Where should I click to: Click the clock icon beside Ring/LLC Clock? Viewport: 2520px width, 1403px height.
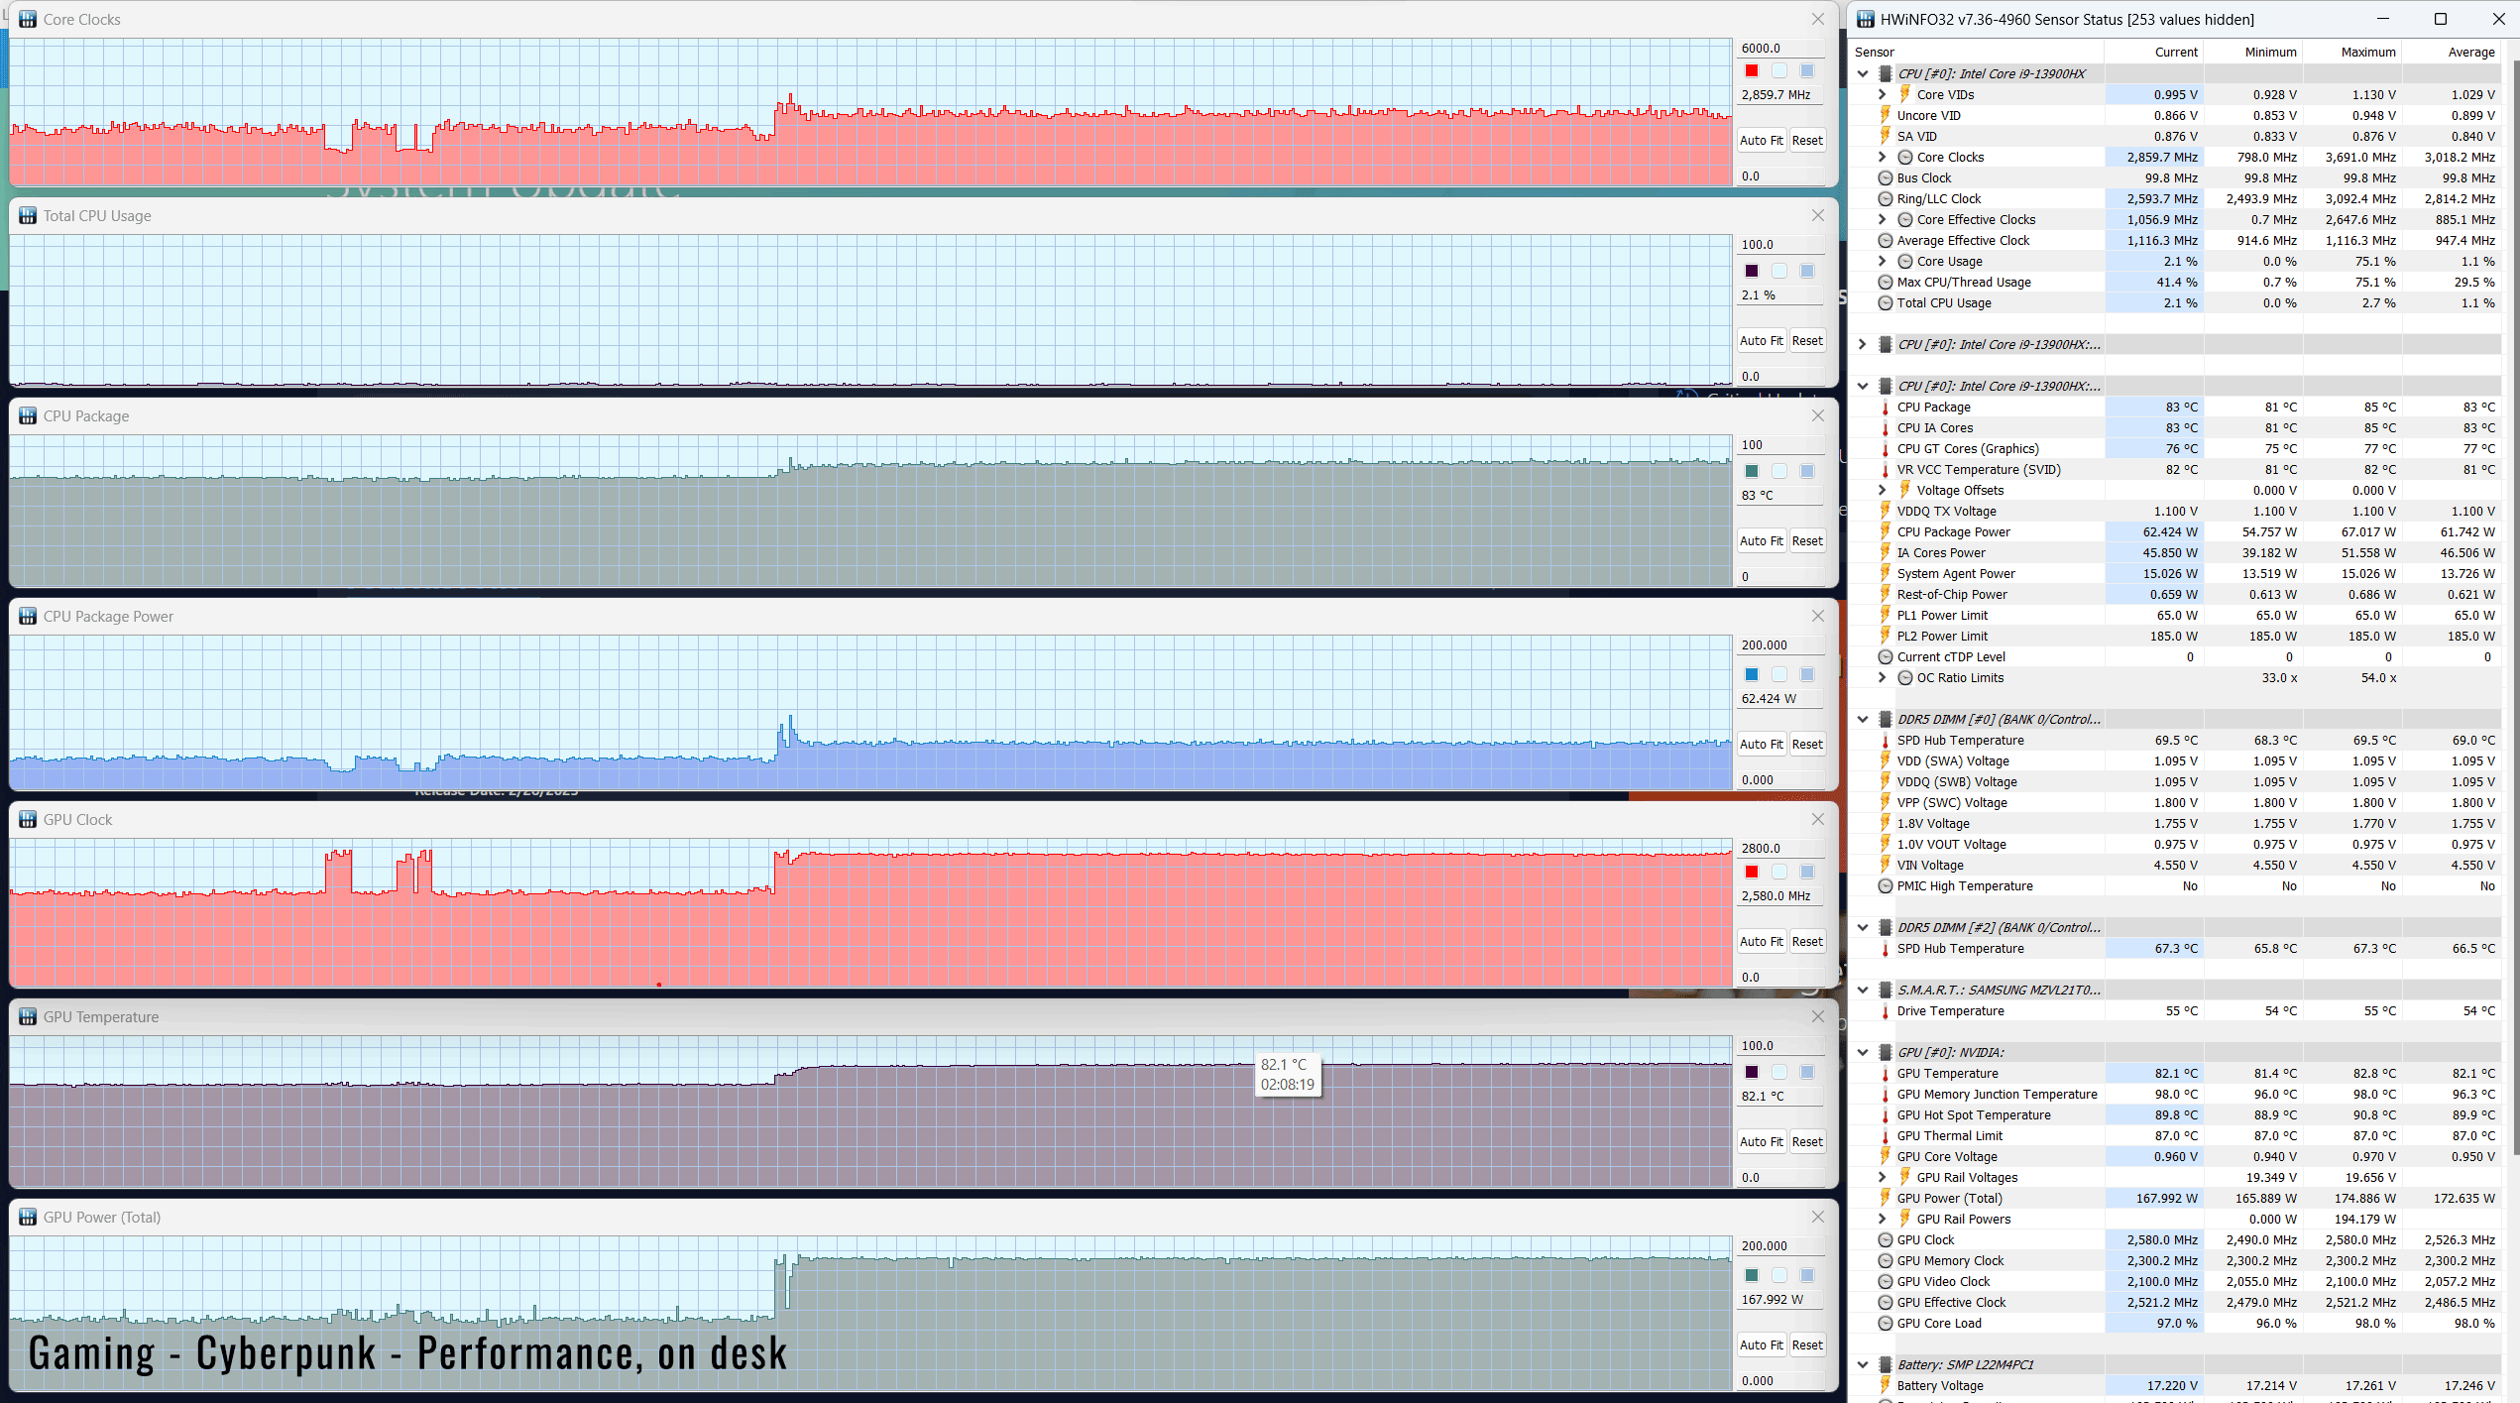click(x=1885, y=198)
